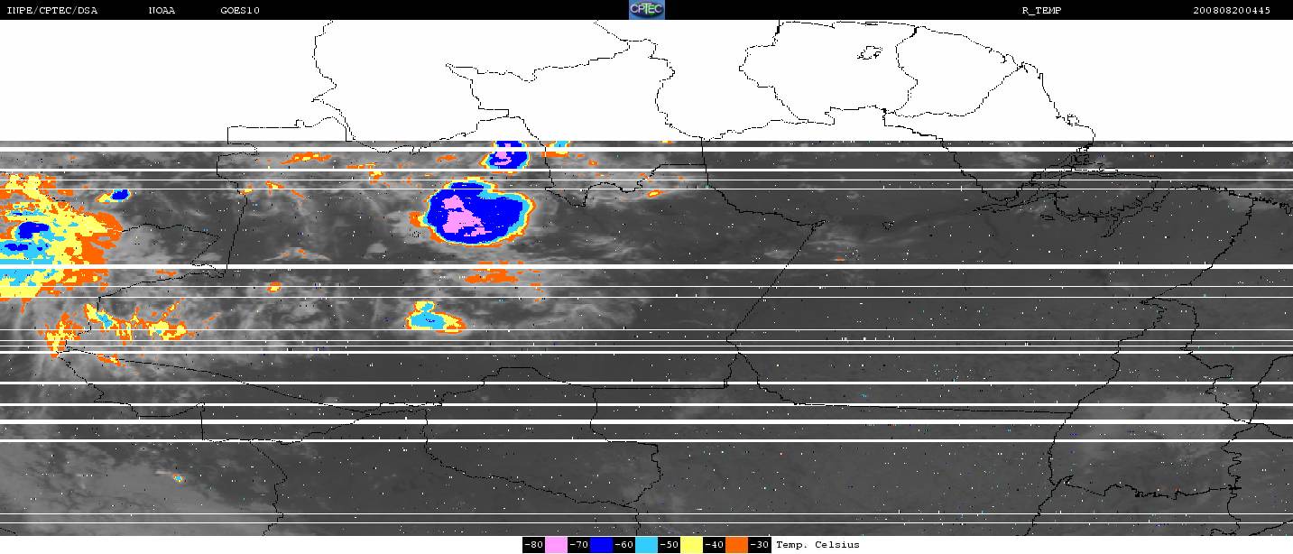
Task: Click the -70 legend value
Action: pos(579,545)
